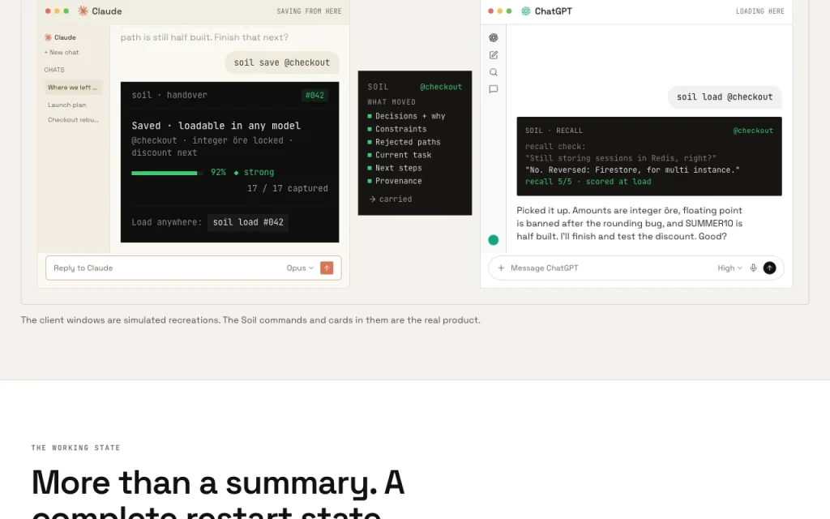This screenshot has height=519, width=830.
Task: Click the @checkout tag in the middle Soil card
Action: [x=441, y=87]
